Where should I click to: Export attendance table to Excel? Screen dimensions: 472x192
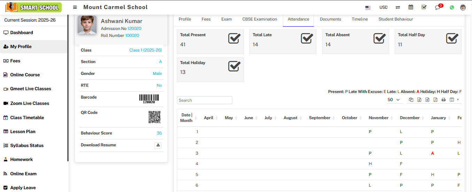(419, 100)
